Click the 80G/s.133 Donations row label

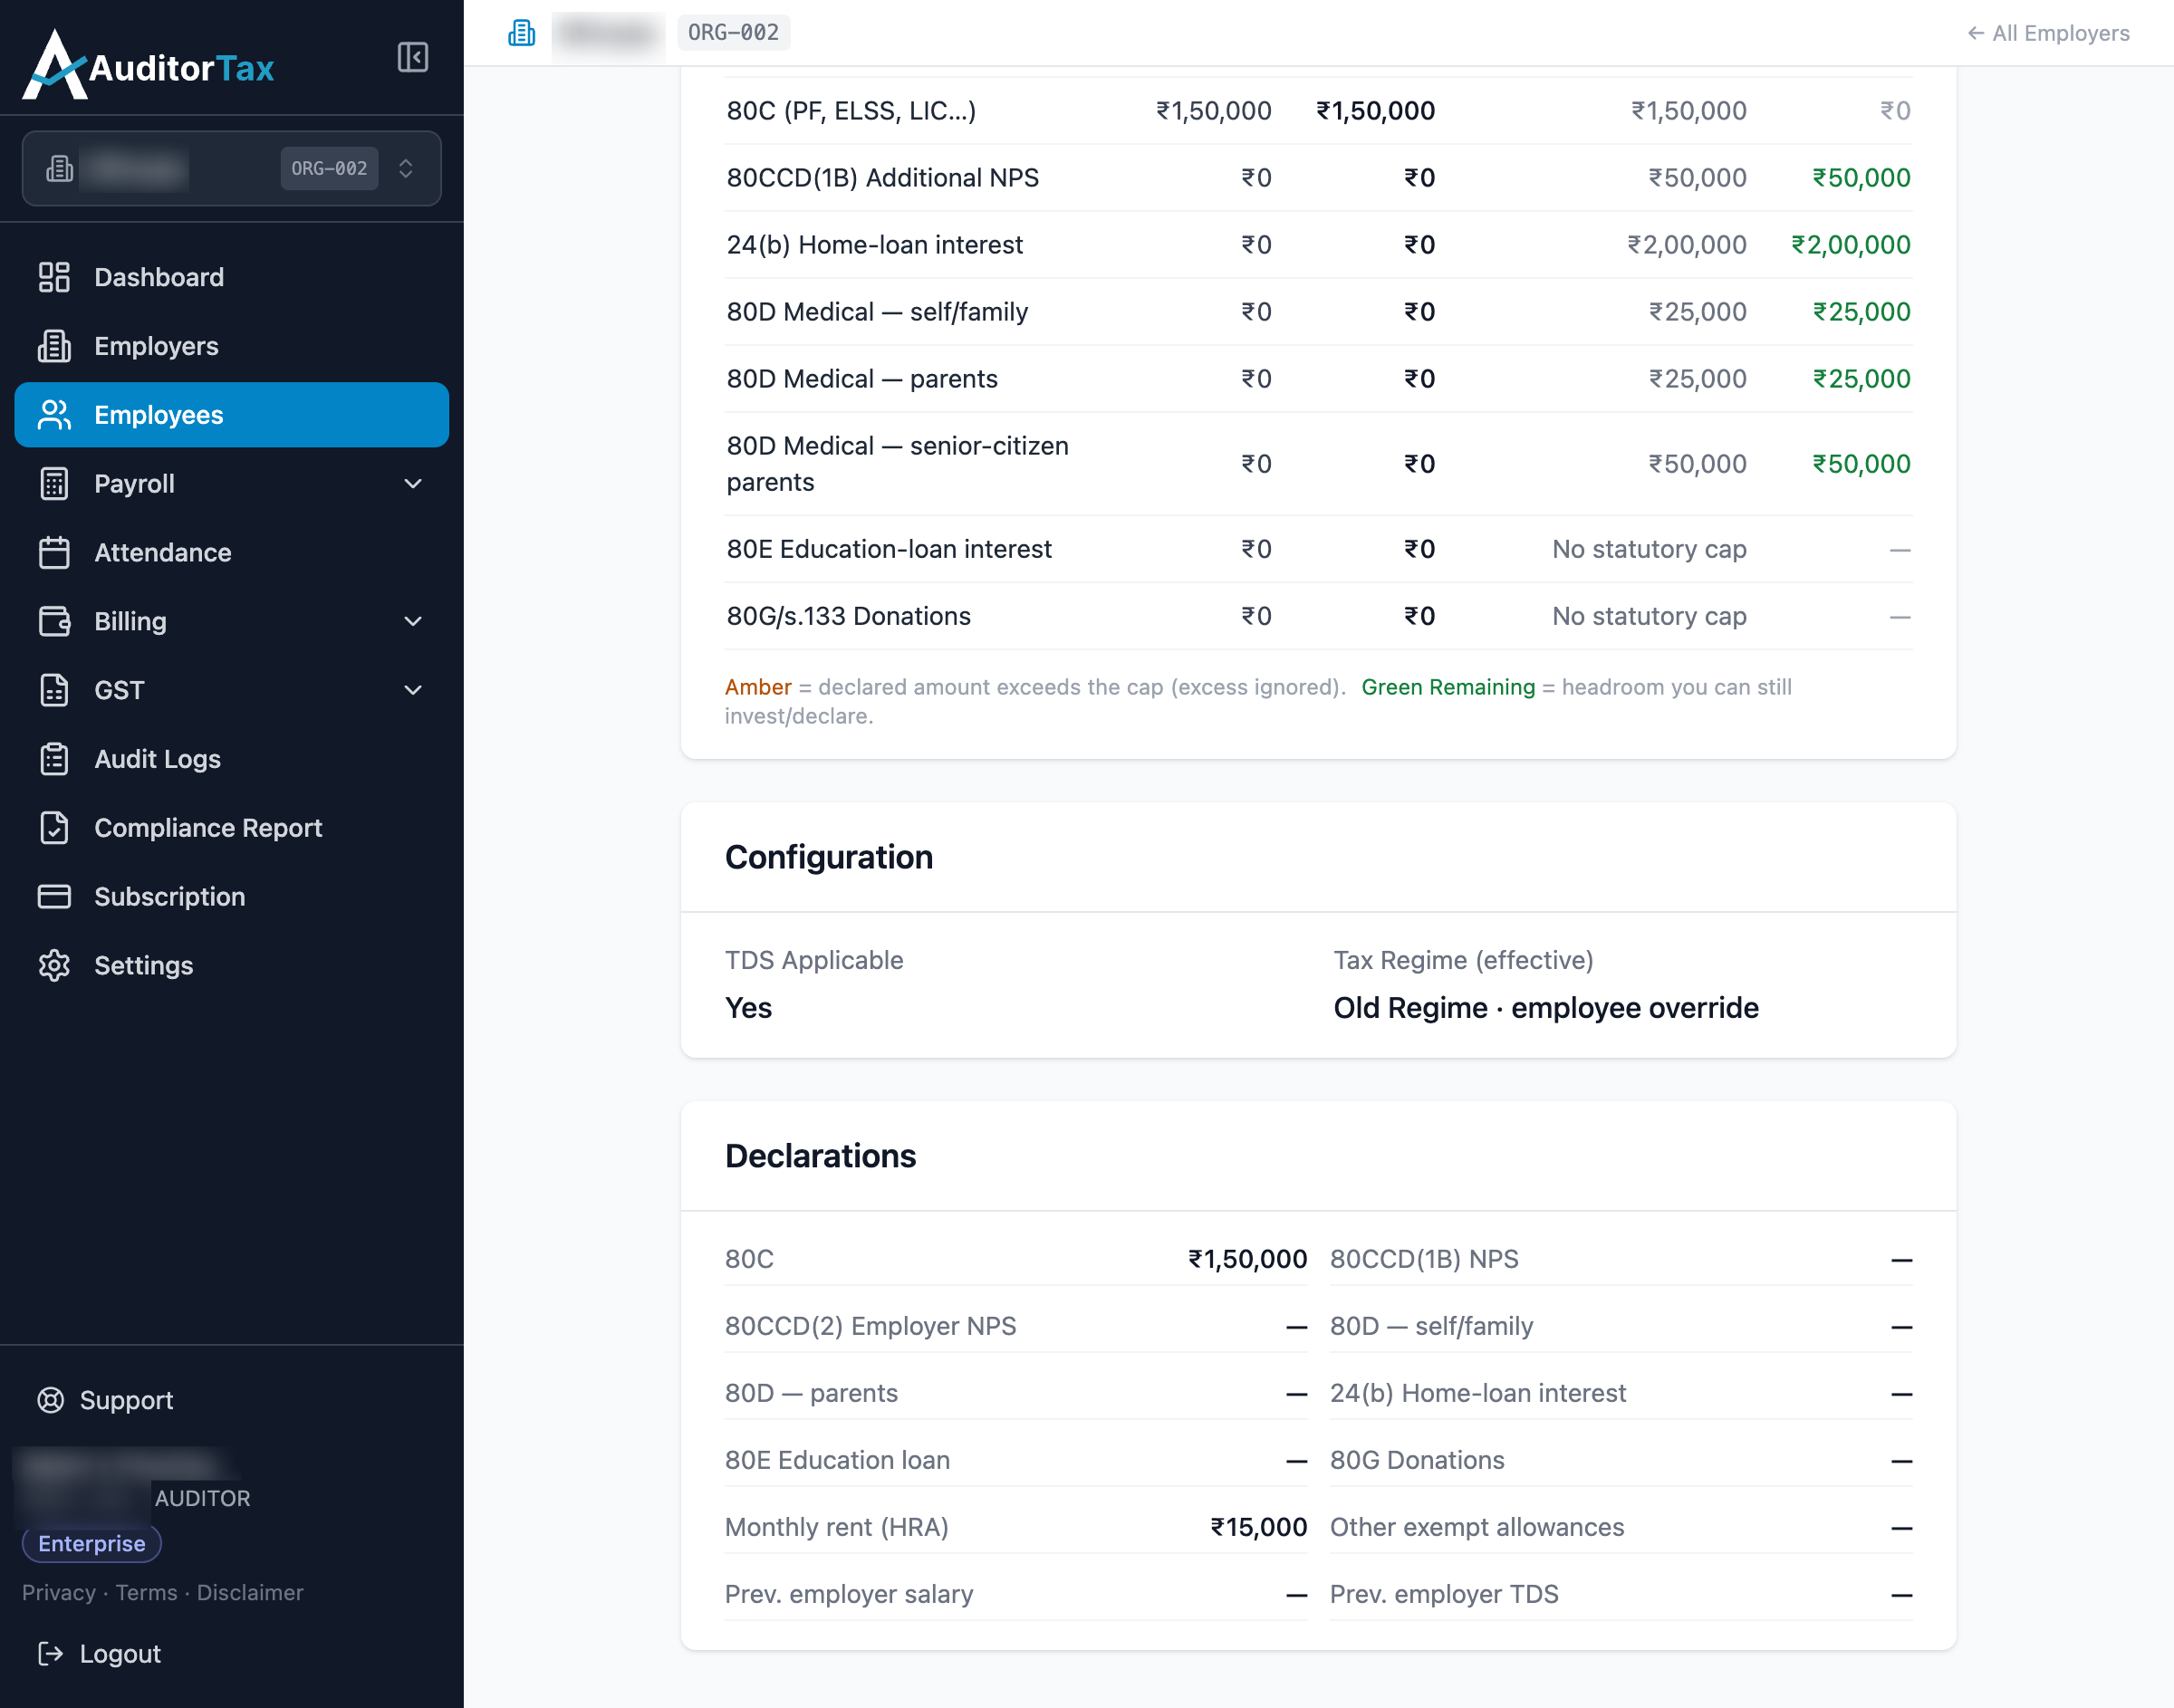tap(849, 616)
